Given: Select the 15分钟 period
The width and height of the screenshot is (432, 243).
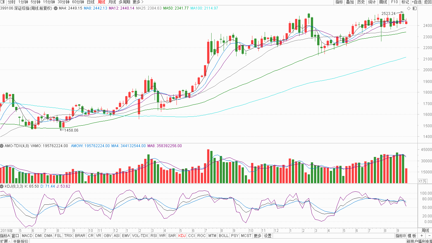Looking at the screenshot, I should 49,2.
